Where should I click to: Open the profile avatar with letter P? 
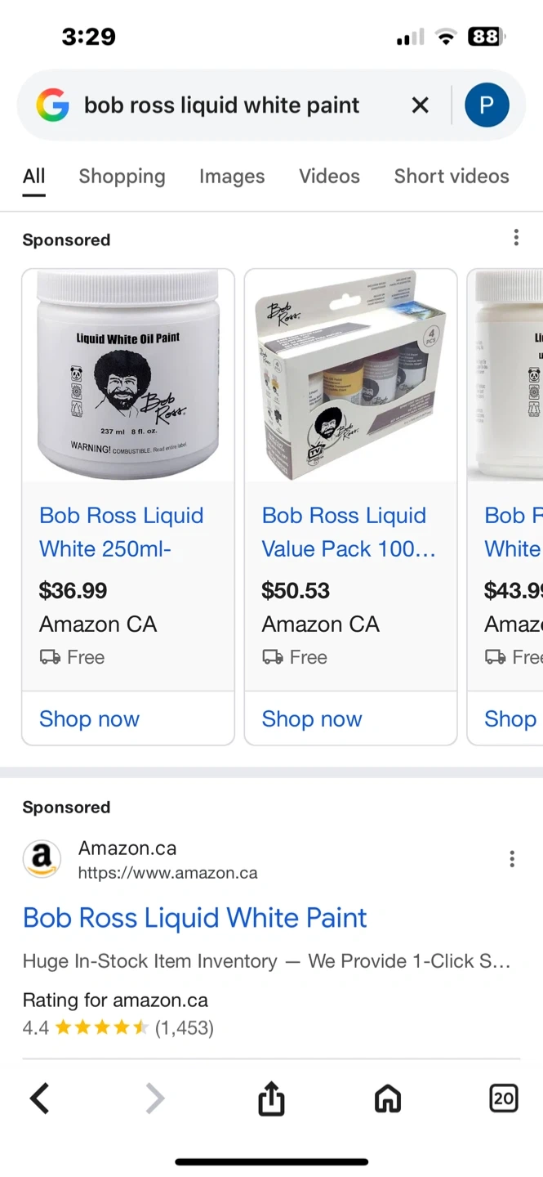tap(487, 105)
